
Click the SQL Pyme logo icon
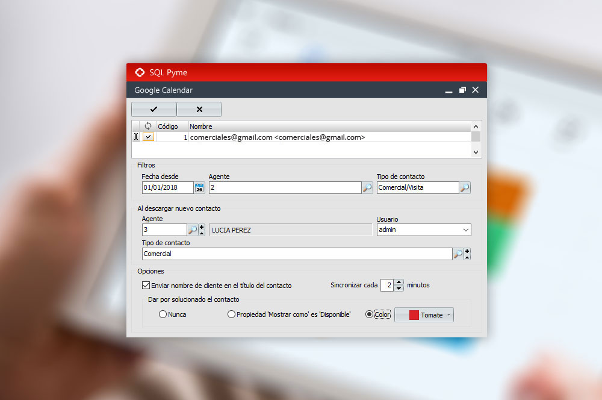[140, 72]
